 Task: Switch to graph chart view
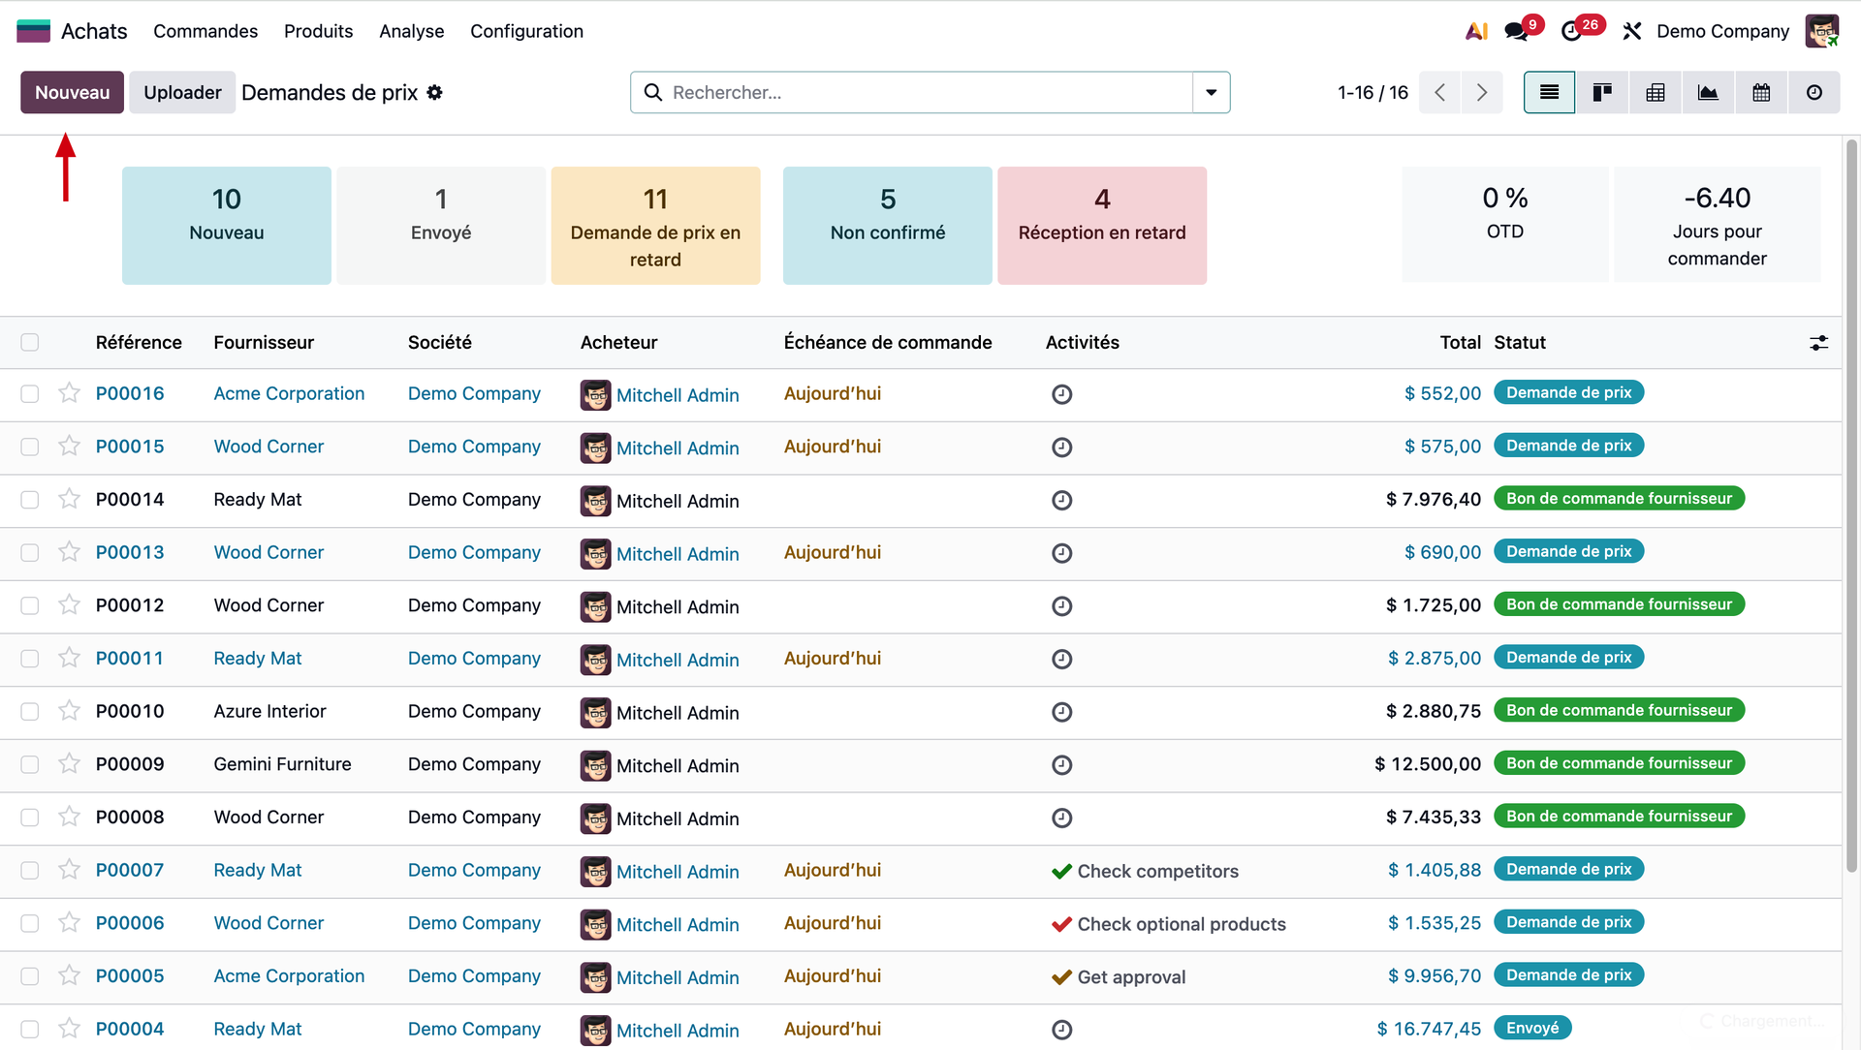[1707, 92]
